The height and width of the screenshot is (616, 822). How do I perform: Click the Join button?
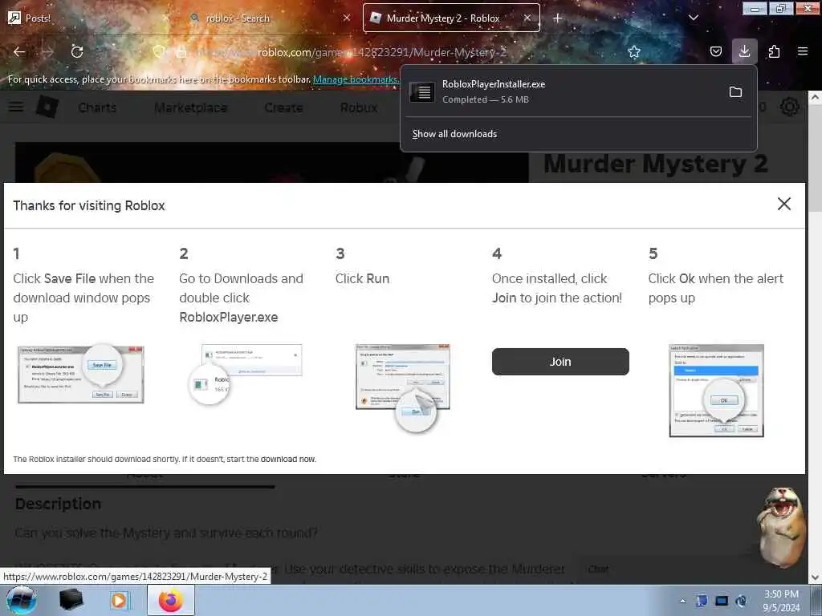tap(560, 362)
